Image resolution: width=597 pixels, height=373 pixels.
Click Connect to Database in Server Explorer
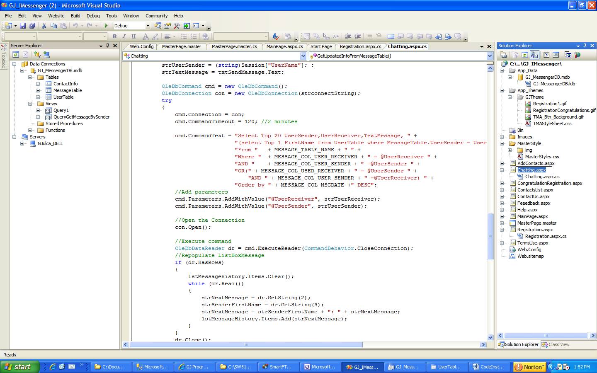tap(37, 54)
